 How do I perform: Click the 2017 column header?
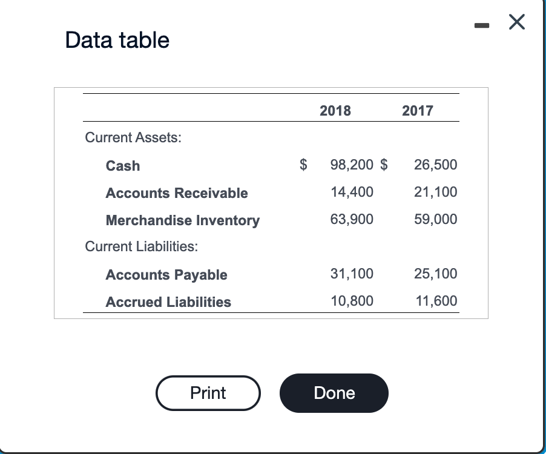pos(418,111)
